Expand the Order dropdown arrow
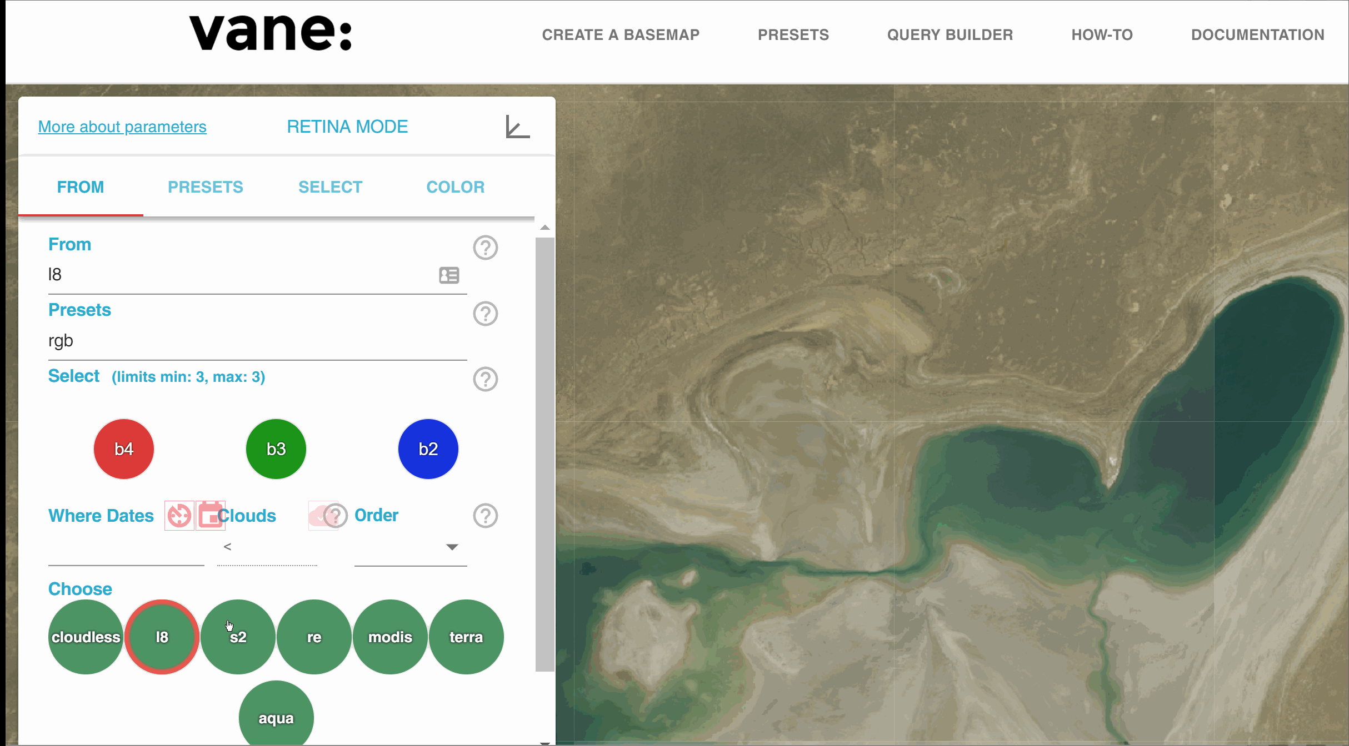The width and height of the screenshot is (1349, 746). coord(452,547)
